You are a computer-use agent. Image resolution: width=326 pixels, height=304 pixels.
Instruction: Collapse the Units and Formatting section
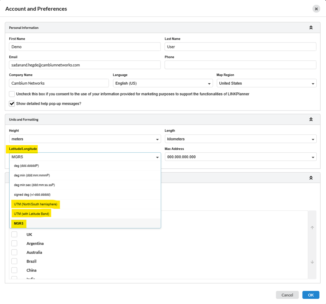[311, 120]
